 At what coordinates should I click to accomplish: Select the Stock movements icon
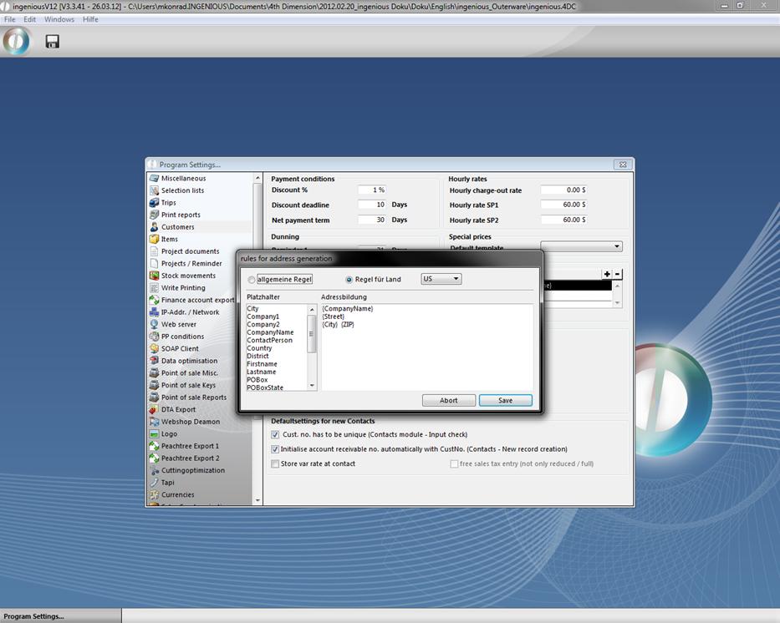tap(155, 276)
